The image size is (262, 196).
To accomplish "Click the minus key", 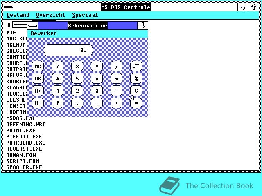I will pos(116,91).
